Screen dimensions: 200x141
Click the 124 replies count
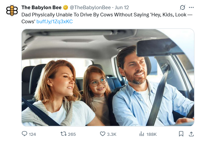(x=33, y=134)
